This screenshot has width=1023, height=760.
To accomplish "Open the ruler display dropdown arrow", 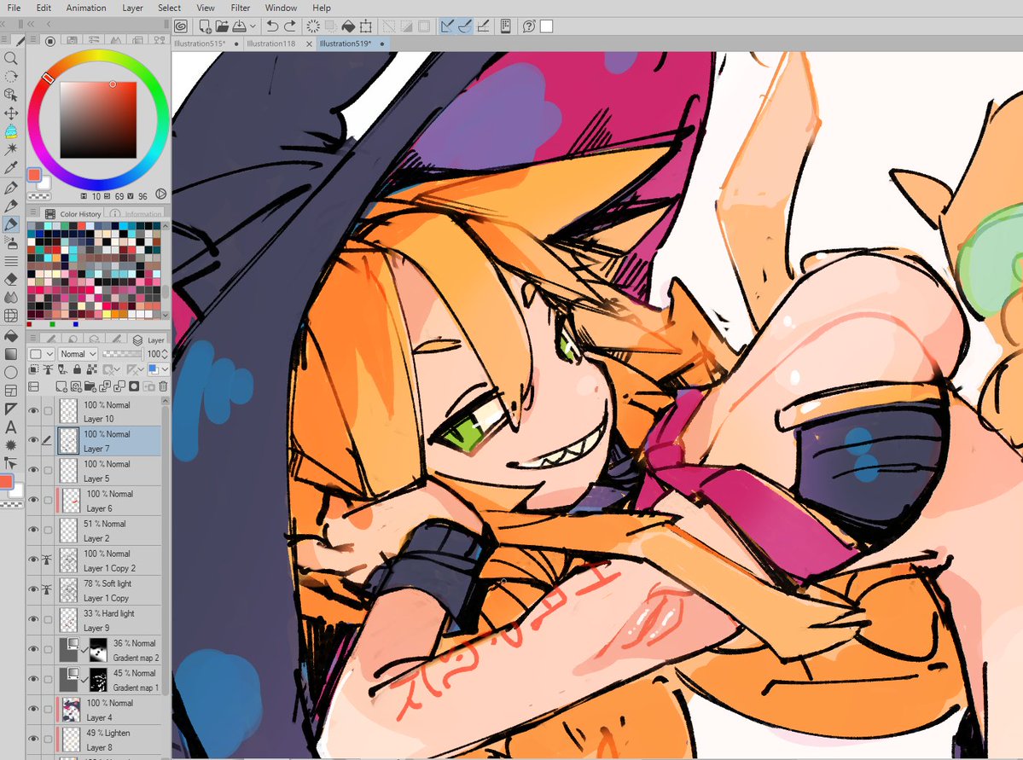I will tap(141, 370).
